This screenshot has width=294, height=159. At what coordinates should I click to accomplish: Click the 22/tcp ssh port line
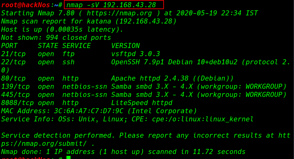click(145, 62)
